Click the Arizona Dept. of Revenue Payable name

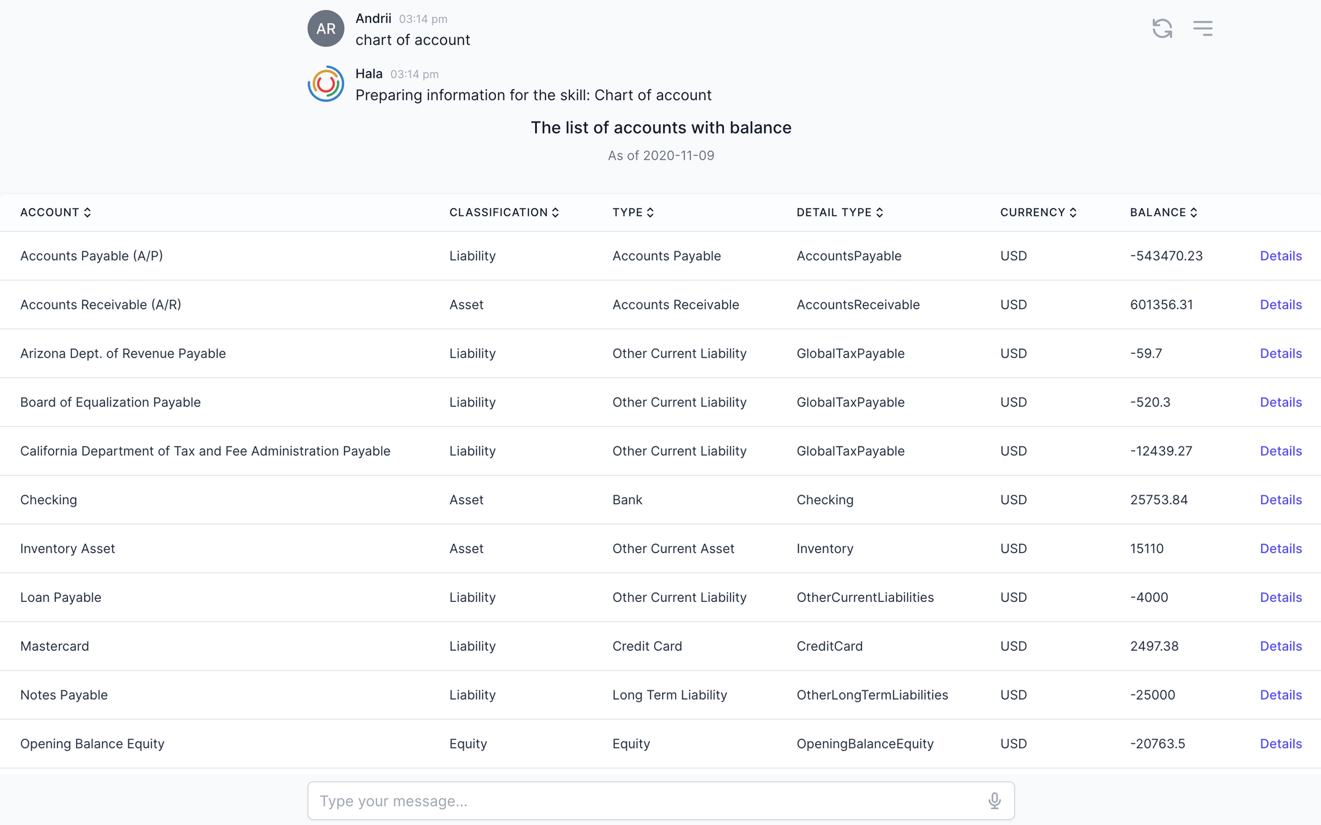[123, 354]
